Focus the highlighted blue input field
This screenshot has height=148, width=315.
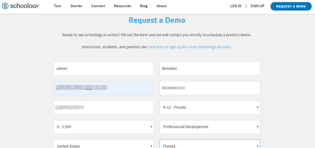tap(103, 88)
